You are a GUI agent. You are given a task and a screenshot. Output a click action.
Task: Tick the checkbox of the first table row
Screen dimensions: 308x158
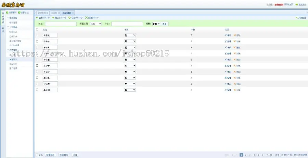click(x=37, y=35)
